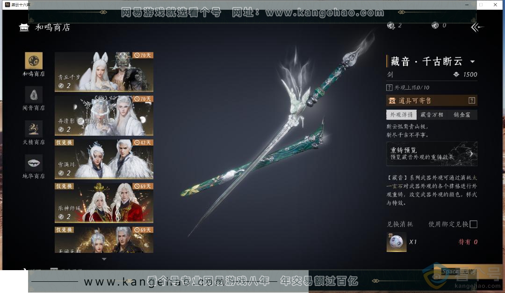Select the 青丘千岁 outfit card
The height and width of the screenshot is (293, 505).
[104, 72]
